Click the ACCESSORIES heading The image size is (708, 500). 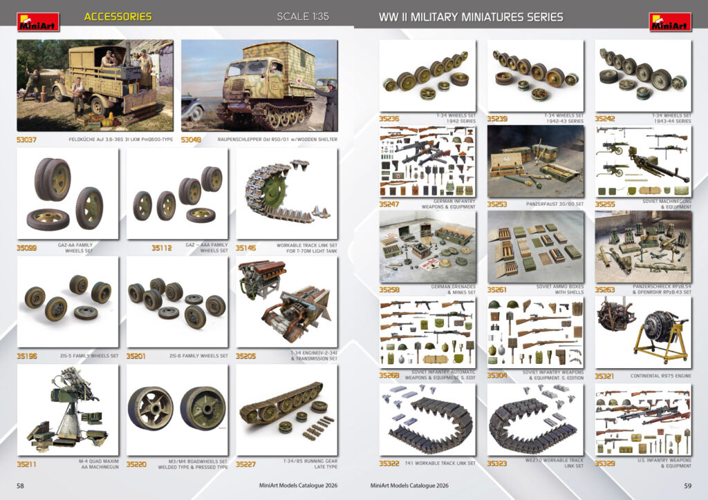tap(118, 17)
